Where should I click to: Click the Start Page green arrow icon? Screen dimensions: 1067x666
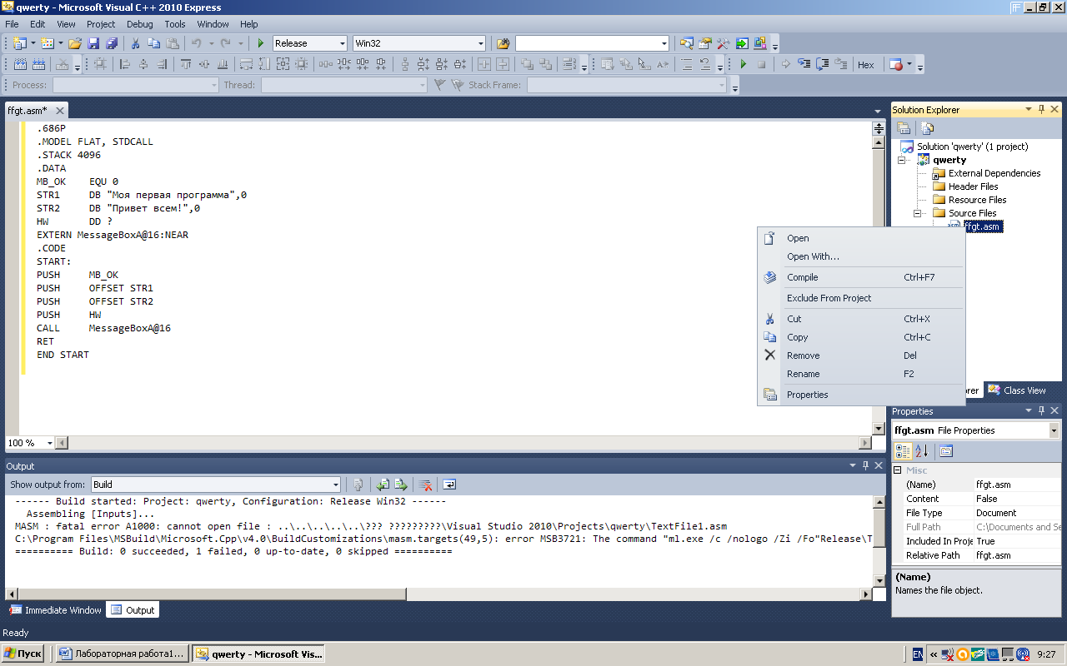click(x=742, y=43)
